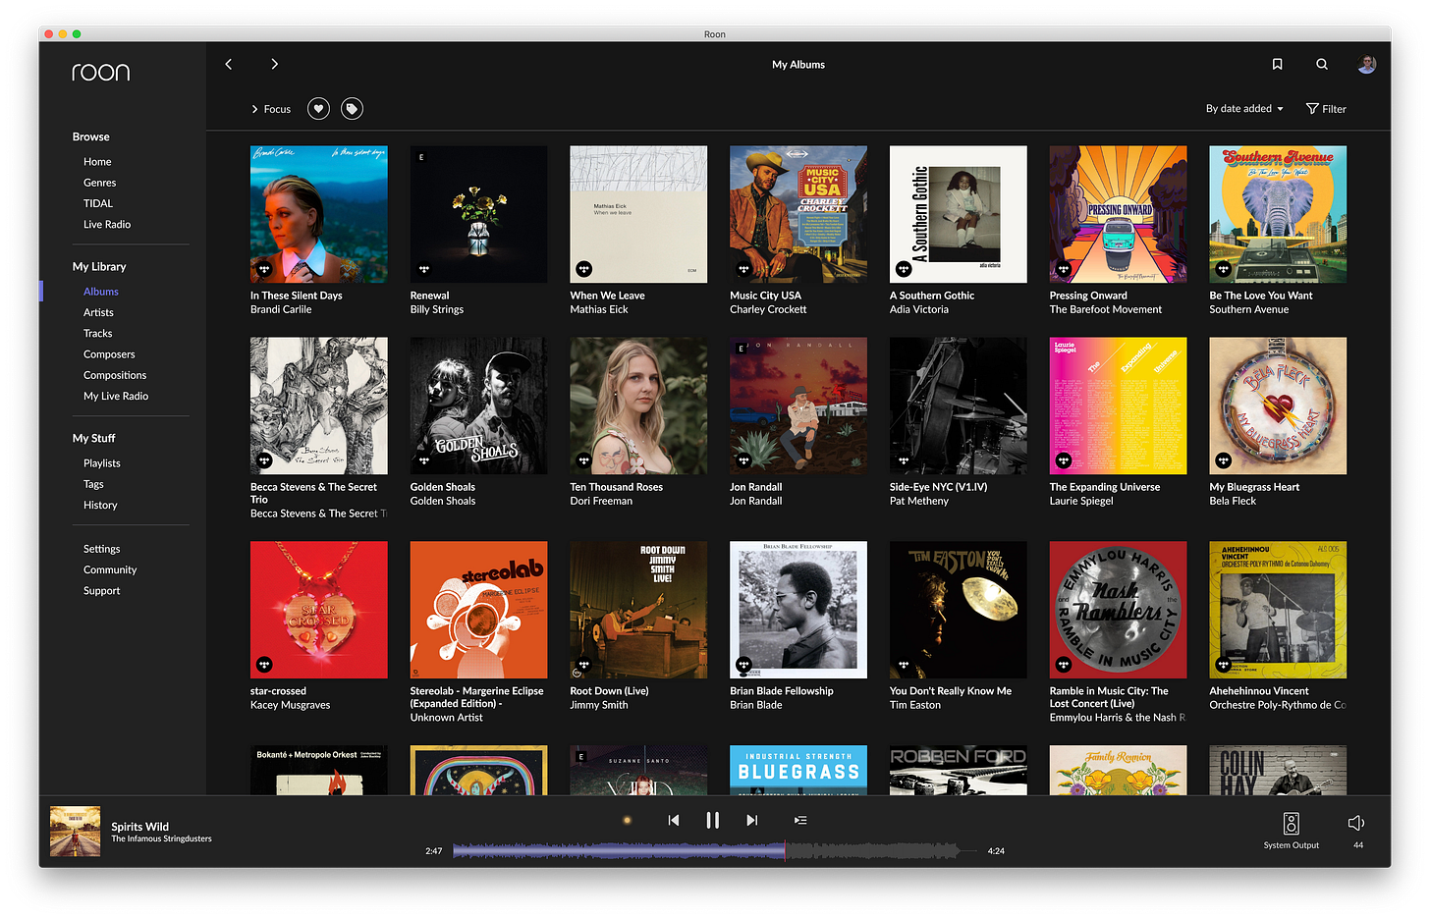
Task: Click the Kacey Musgraves artist name
Action: pos(290,705)
